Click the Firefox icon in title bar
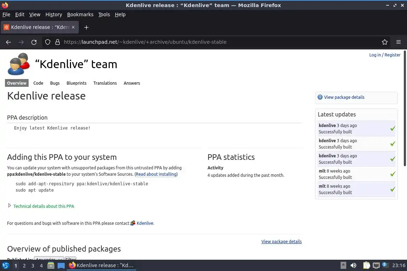The image size is (407, 271). click(x=5, y=5)
